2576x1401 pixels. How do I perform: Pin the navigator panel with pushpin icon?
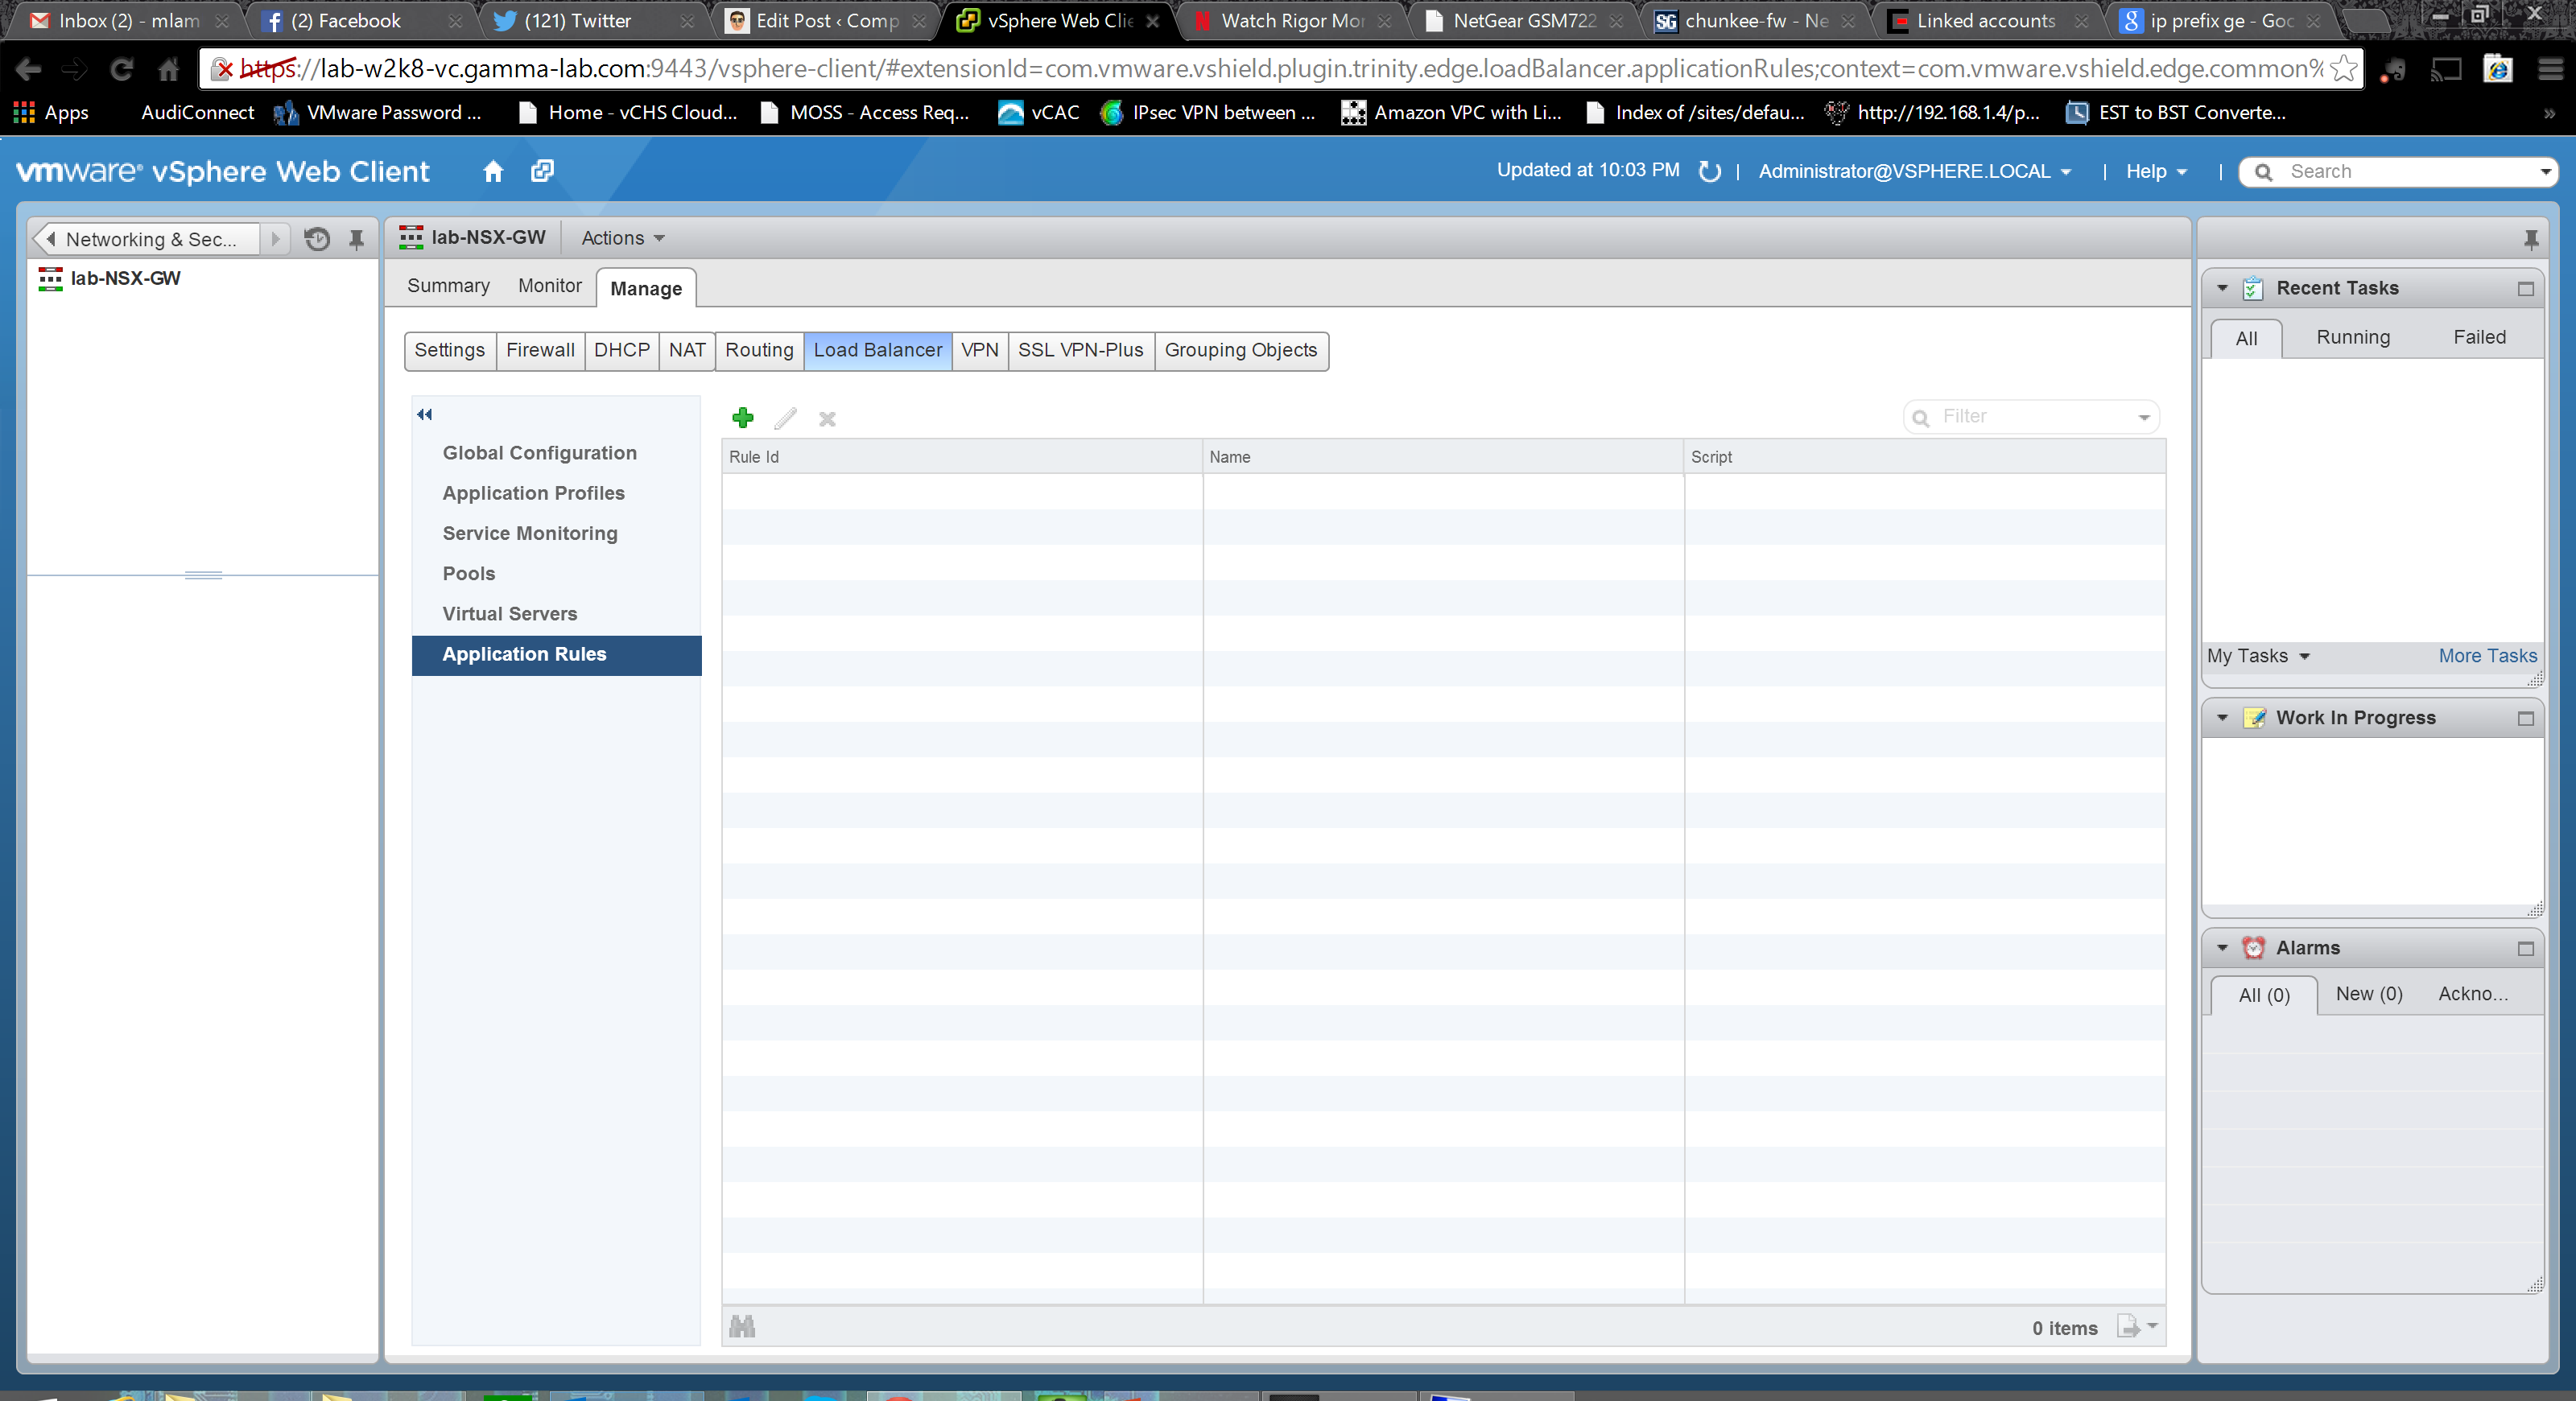tap(356, 239)
